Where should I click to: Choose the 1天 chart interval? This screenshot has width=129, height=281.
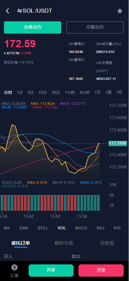[x=97, y=93]
